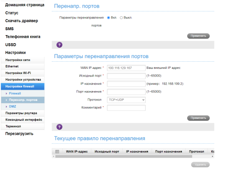Open Настройки Wi-Fi submenu
Screen dimensions: 225x172
click(22, 73)
